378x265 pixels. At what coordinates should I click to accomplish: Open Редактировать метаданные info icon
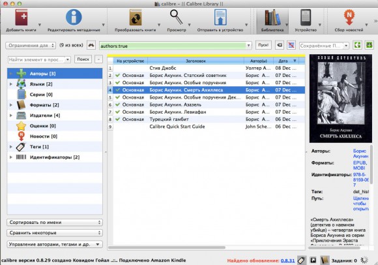tap(74, 18)
